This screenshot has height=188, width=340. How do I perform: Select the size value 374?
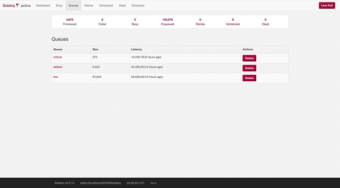coord(95,57)
